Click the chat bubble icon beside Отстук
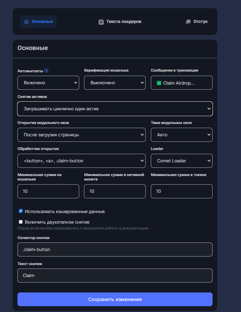241x312 pixels. (188, 22)
